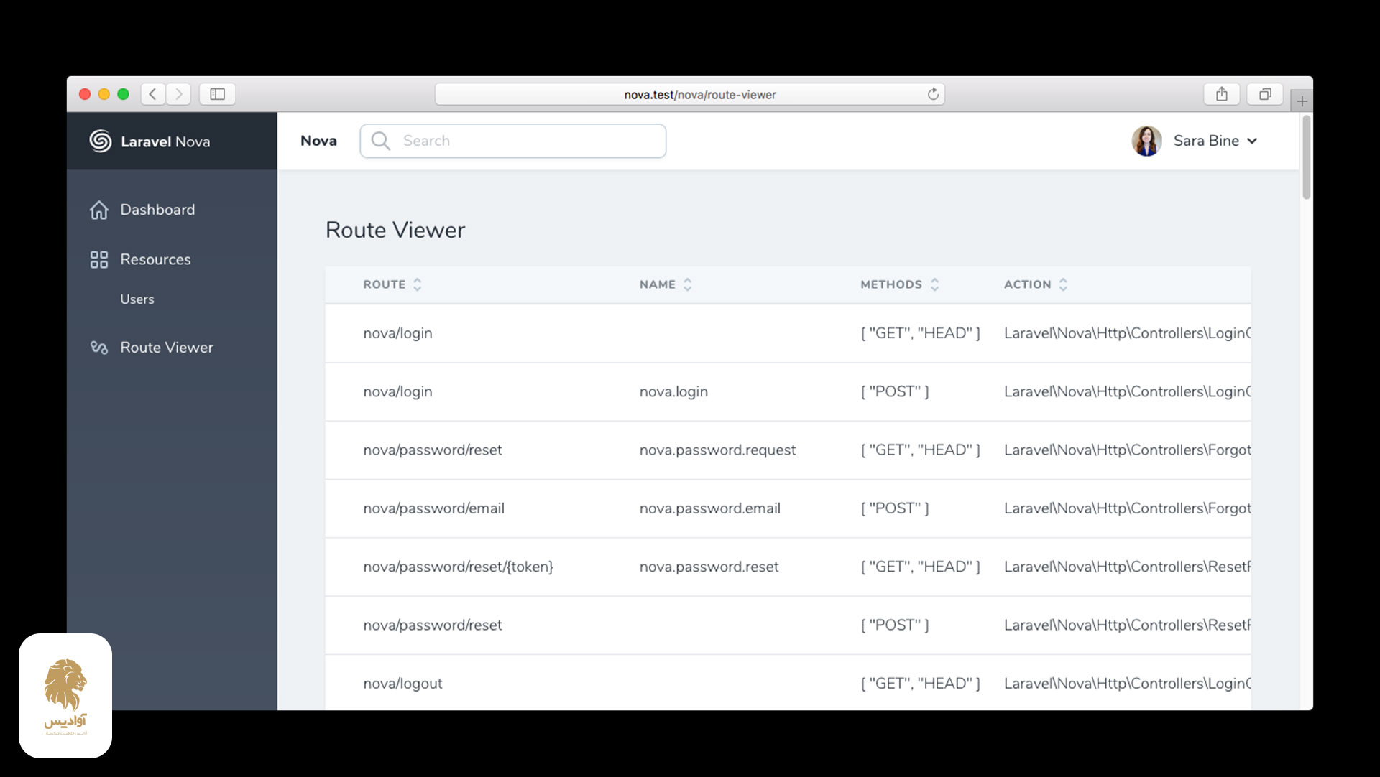Sort table by ROUTE column arrows
The image size is (1380, 777).
coord(417,284)
